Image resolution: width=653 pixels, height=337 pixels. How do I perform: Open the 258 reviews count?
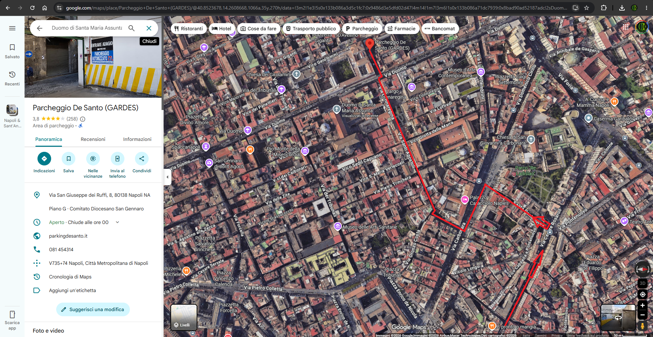pyautogui.click(x=72, y=119)
